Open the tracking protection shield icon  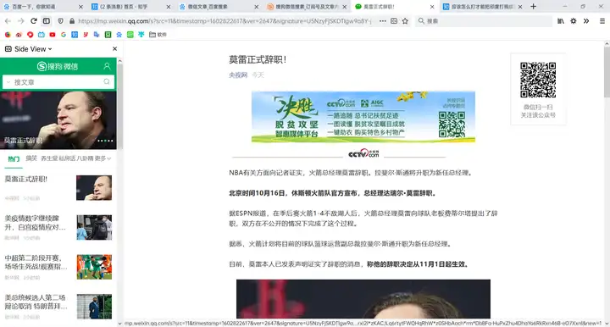point(61,21)
